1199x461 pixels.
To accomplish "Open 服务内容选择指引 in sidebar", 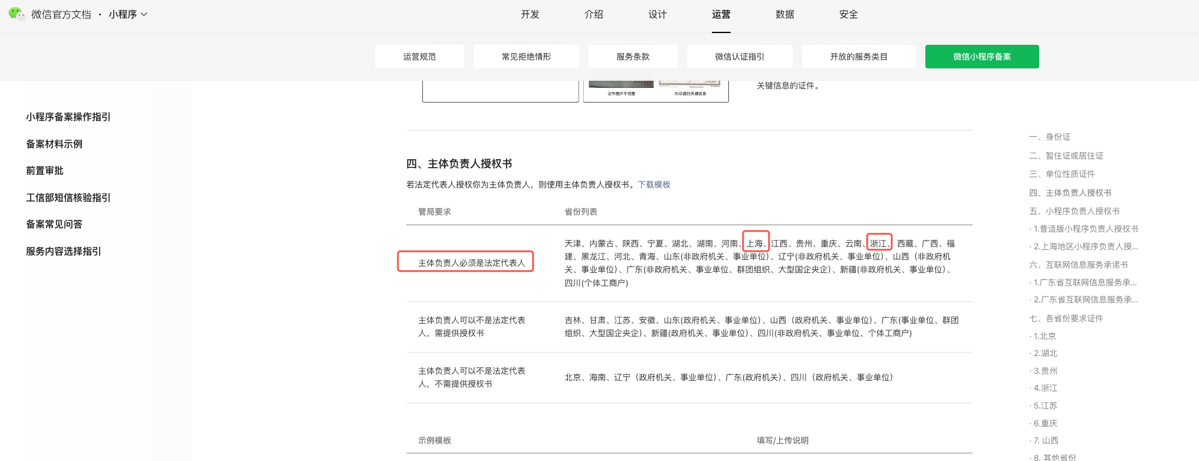I will click(x=64, y=251).
